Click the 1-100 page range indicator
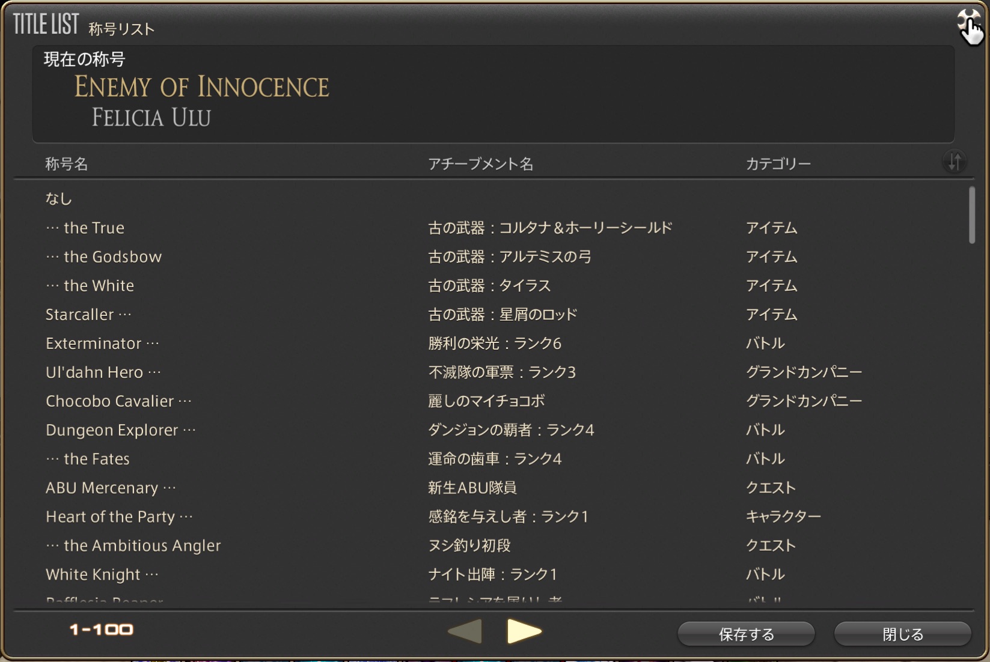 pos(101,630)
